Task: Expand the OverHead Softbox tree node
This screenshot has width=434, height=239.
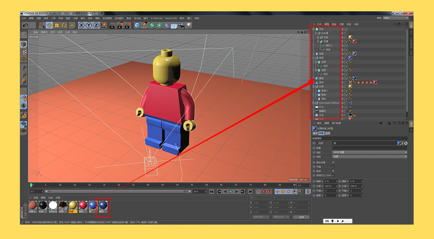Action: 314,103
